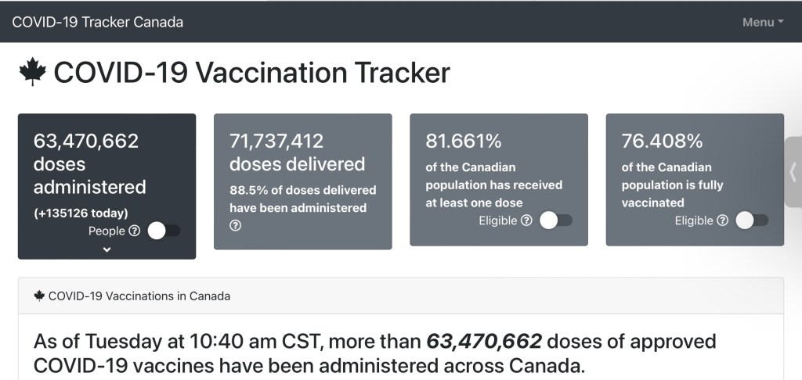Click the bold 63,470,662 in the summary sentence
Image resolution: width=802 pixels, height=380 pixels.
(x=484, y=342)
